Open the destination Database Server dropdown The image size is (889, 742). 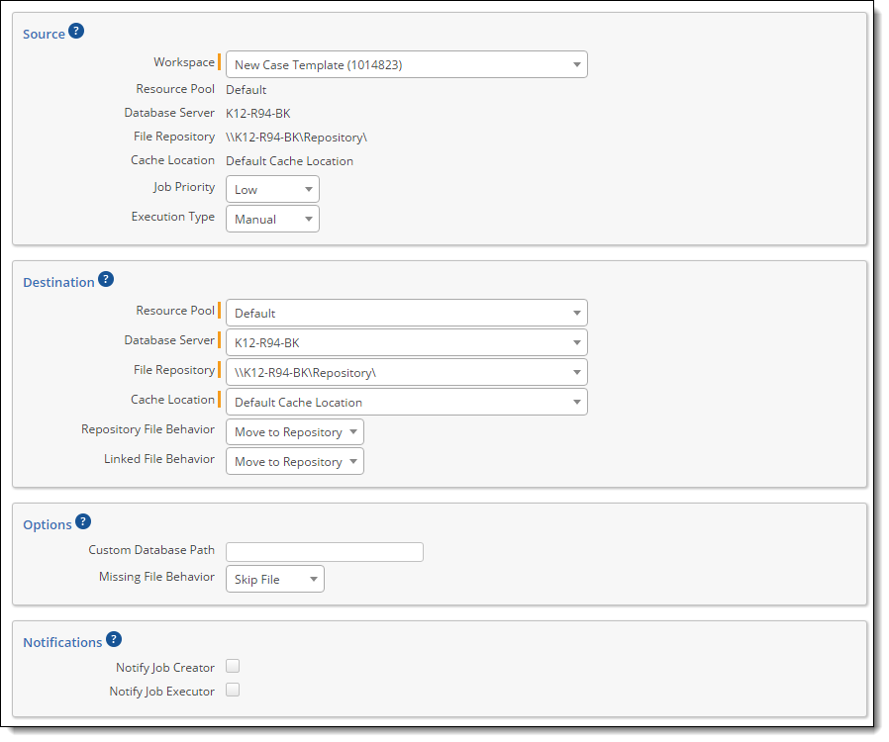(406, 342)
